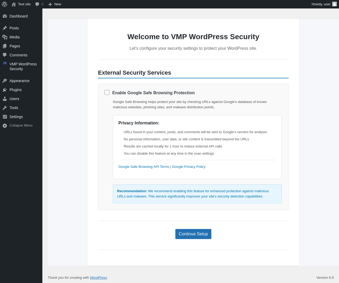Click the VMP WordPress Security badge icon
This screenshot has width=339, height=283.
pos(5,63)
